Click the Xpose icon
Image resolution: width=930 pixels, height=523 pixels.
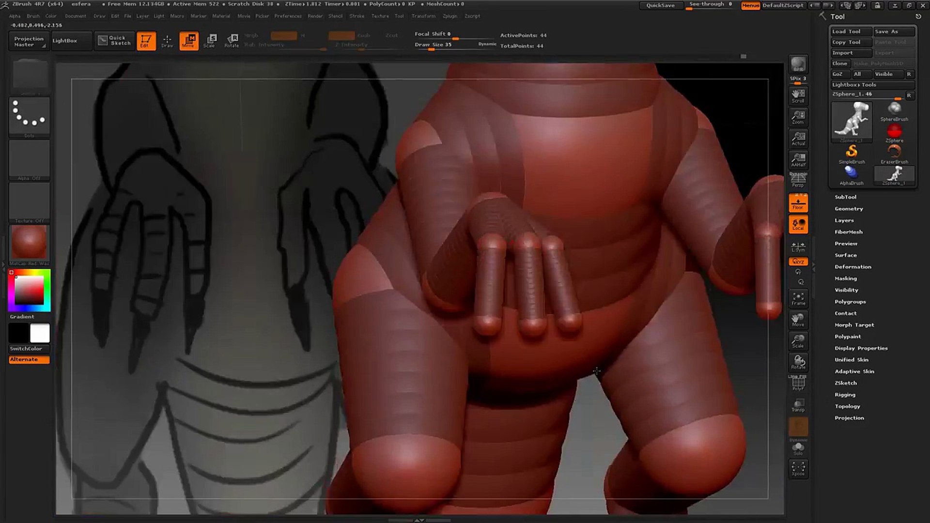[x=798, y=469]
